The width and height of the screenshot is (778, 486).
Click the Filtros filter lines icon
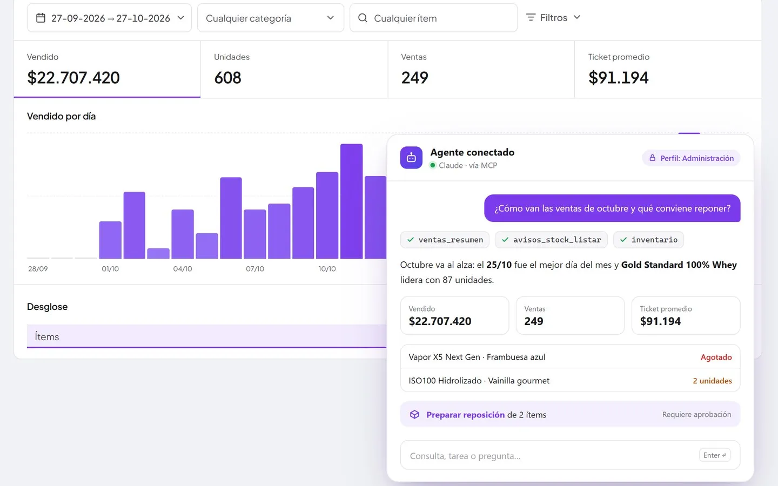click(x=531, y=17)
